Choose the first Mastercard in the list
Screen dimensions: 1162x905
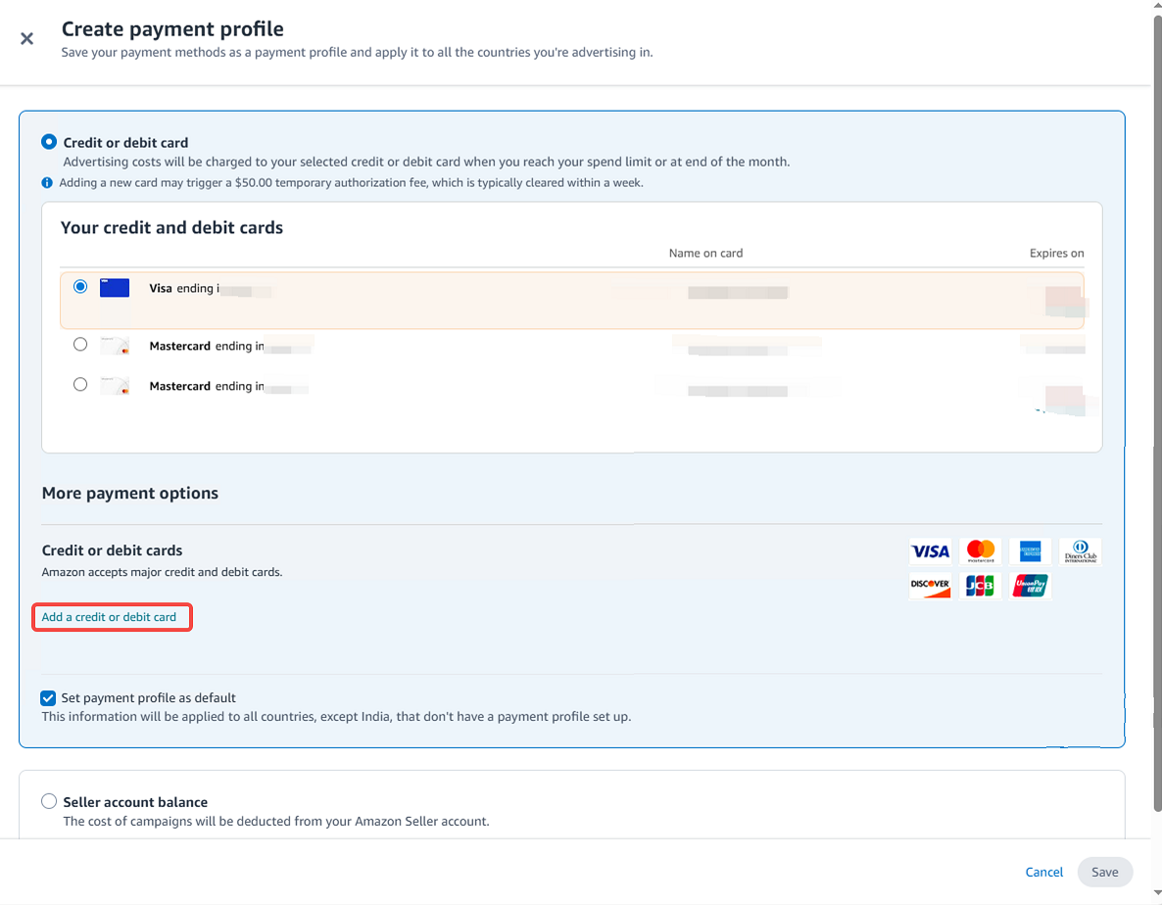point(80,345)
